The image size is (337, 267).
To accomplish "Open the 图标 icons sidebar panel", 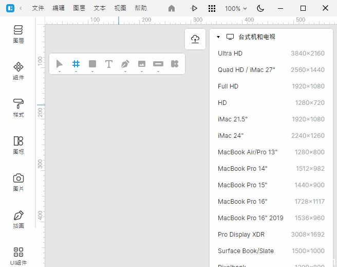I will [18, 145].
